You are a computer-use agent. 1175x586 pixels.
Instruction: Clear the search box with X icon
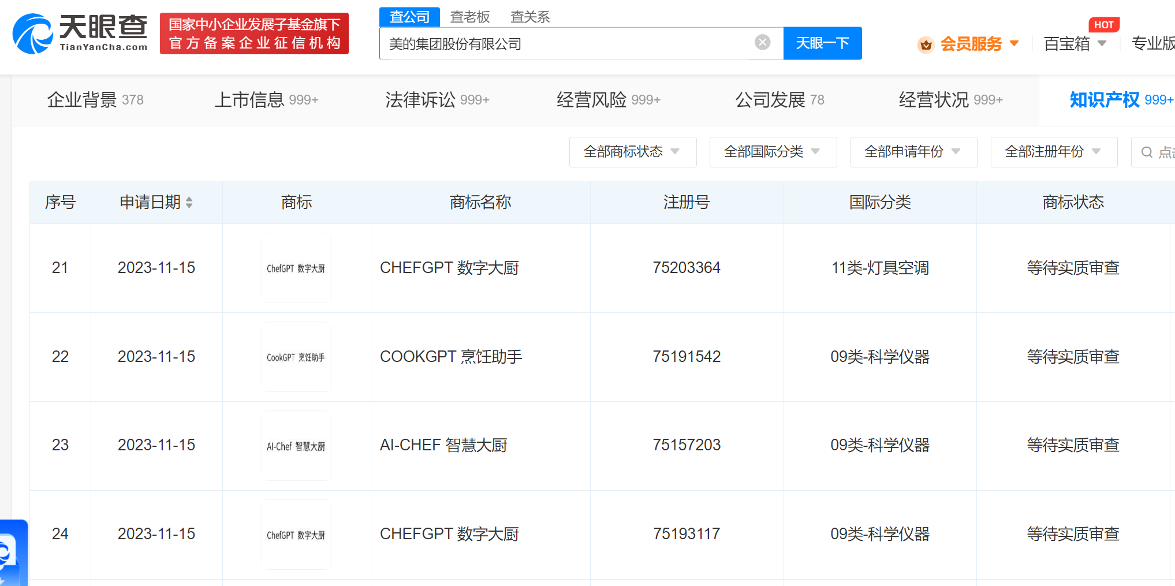click(762, 42)
